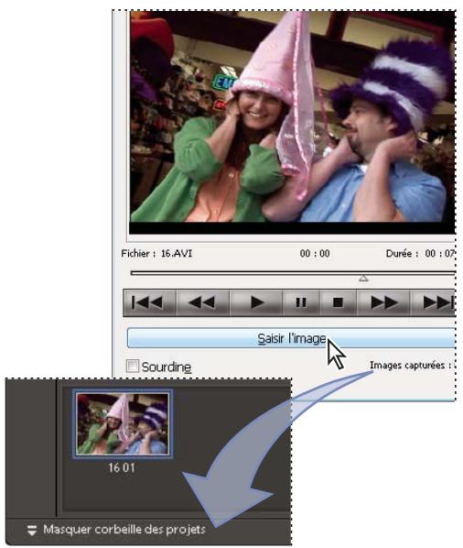
Task: Pause the video playback
Action: pyautogui.click(x=301, y=302)
